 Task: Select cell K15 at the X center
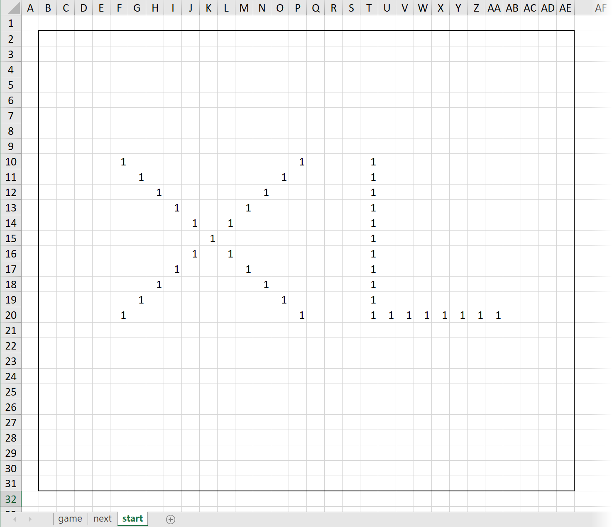pos(208,238)
